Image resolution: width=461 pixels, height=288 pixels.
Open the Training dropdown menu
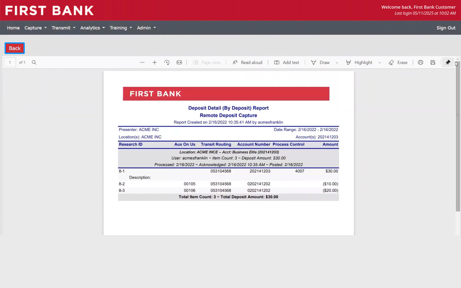(x=121, y=28)
